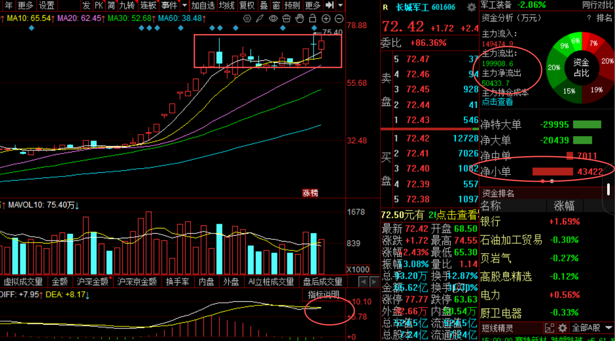615x341 pixels.
Task: Zoom out with the minus icon
Action: (339, 18)
